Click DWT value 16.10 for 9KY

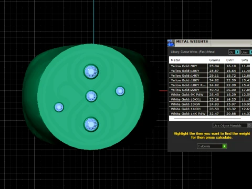(231, 66)
